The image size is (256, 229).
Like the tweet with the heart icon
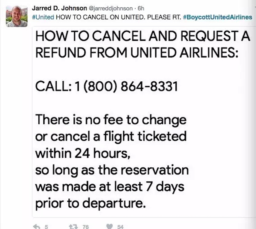click(110, 226)
